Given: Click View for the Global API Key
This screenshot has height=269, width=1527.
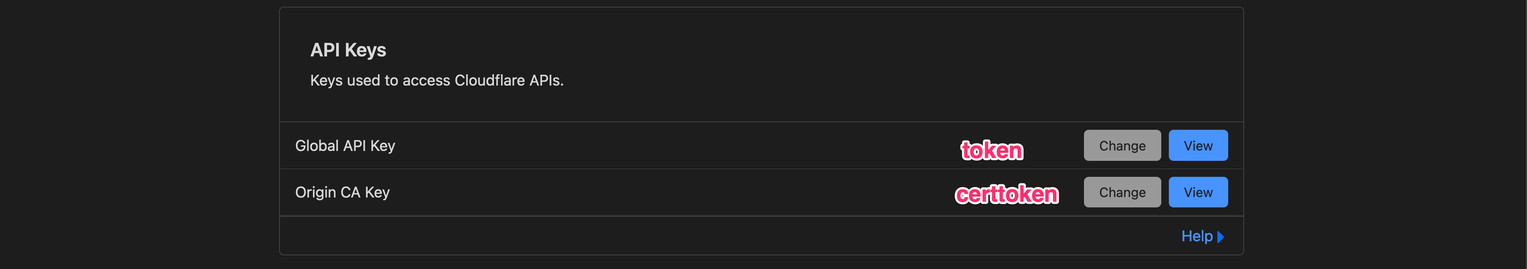Looking at the screenshot, I should 1198,145.
